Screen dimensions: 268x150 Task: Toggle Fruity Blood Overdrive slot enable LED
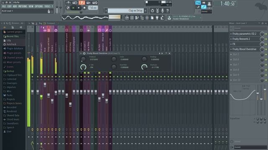pyautogui.click(x=266, y=49)
